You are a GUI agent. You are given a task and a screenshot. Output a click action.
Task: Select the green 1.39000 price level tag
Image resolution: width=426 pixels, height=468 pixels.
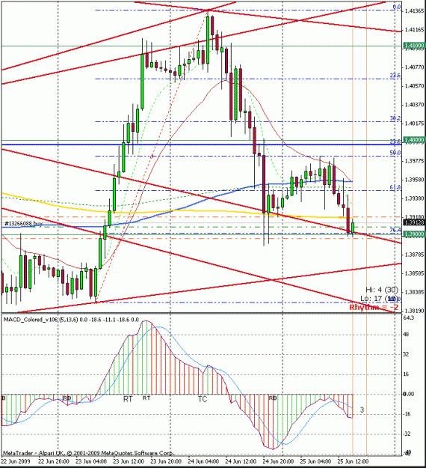(x=414, y=234)
